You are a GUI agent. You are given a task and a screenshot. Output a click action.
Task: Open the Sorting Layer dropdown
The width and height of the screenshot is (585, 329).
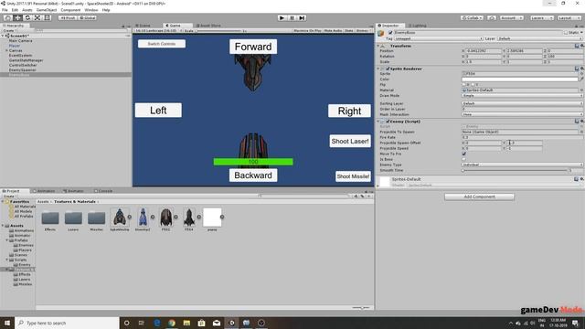coord(522,103)
